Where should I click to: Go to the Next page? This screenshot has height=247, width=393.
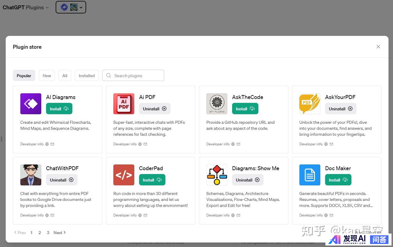coord(60,233)
